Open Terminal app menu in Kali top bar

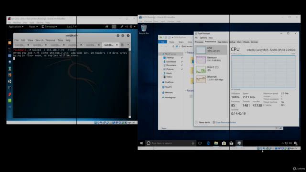point(49,27)
